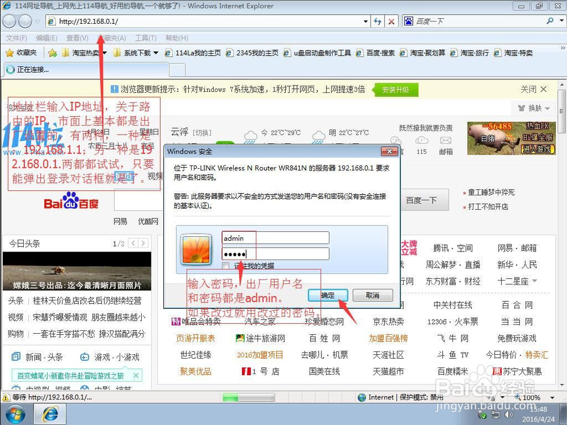Click the Refresh icon beside the address bar
The image size is (567, 425).
[378, 21]
